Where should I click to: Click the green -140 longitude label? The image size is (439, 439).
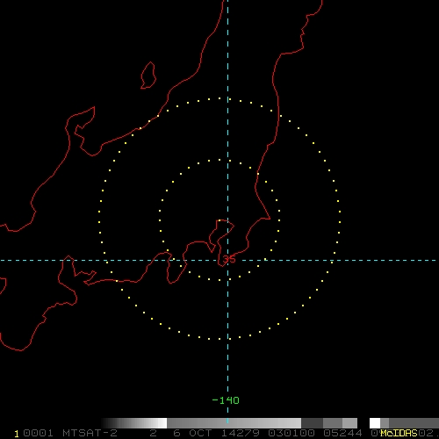(226, 400)
